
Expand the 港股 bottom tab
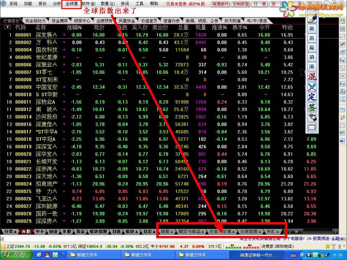pos(167,232)
